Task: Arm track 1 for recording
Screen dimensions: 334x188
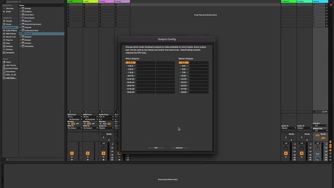Action: click(72, 160)
